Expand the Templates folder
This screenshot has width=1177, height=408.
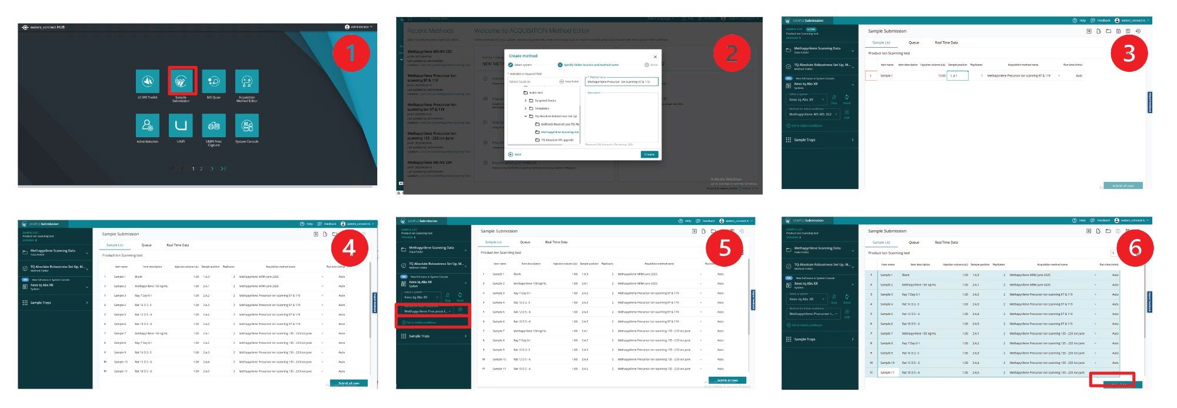[526, 108]
